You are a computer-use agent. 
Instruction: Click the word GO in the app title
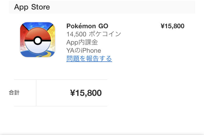point(103,26)
